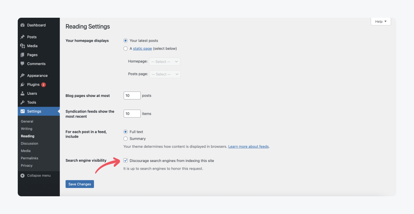
Task: Select Summary for posts in a feed
Action: (125, 138)
